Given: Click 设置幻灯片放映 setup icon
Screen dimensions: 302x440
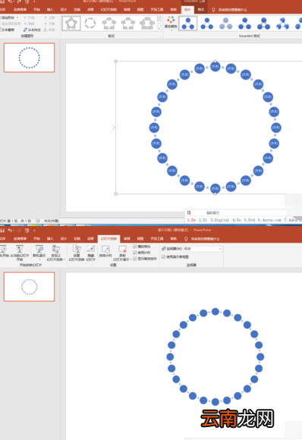Looking at the screenshot, I should tap(77, 253).
